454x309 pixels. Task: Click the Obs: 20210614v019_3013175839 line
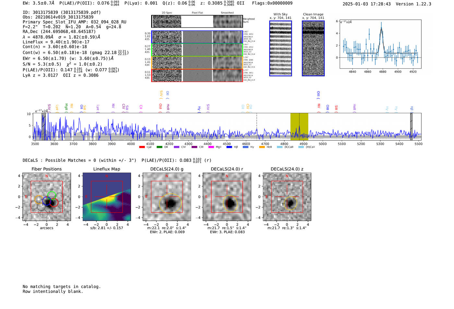pyautogui.click(x=58, y=17)
